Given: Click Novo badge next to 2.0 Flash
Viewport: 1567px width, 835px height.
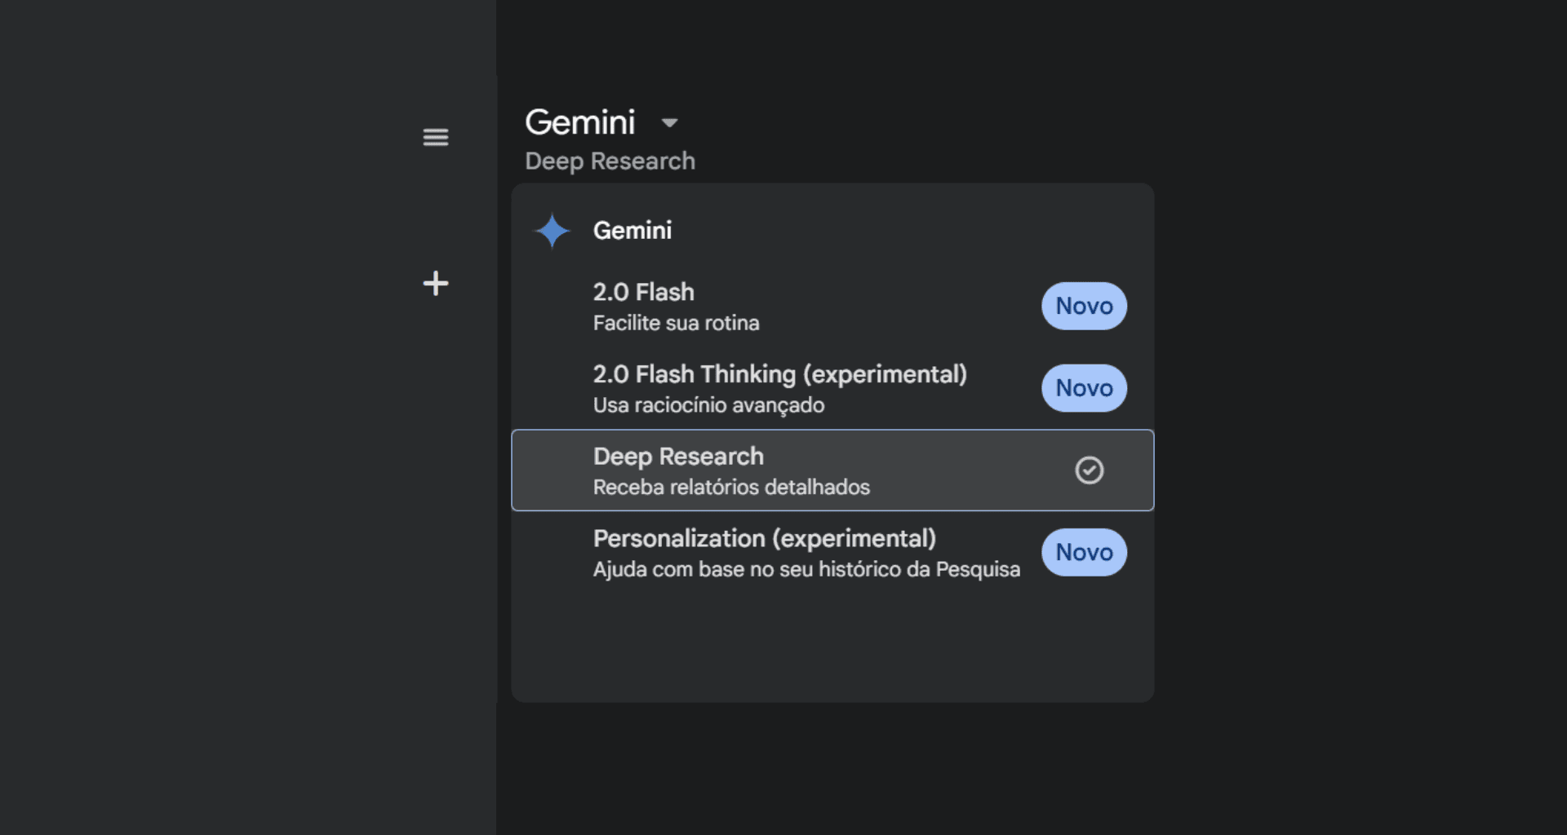Looking at the screenshot, I should pos(1084,306).
